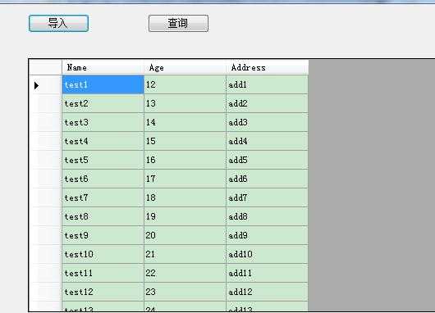Select the add4 address cell
The image size is (435, 313).
[268, 141]
